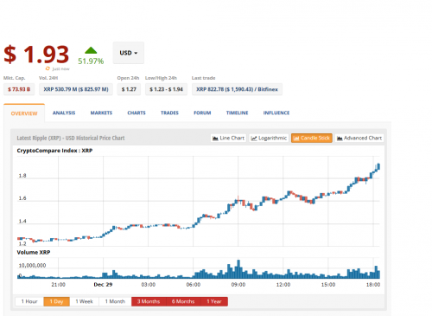This screenshot has height=316, width=432.
Task: View the Timeline tab
Action: click(x=238, y=113)
